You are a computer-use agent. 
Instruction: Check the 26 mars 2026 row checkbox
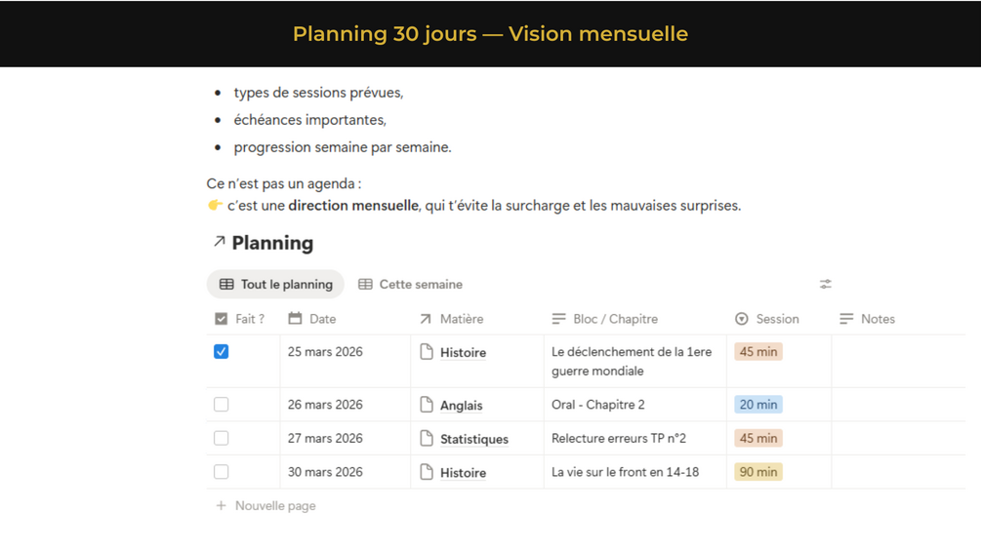pyautogui.click(x=222, y=405)
